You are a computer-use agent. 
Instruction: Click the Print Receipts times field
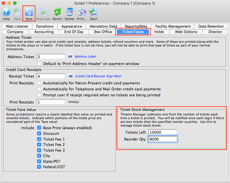coord(51,102)
